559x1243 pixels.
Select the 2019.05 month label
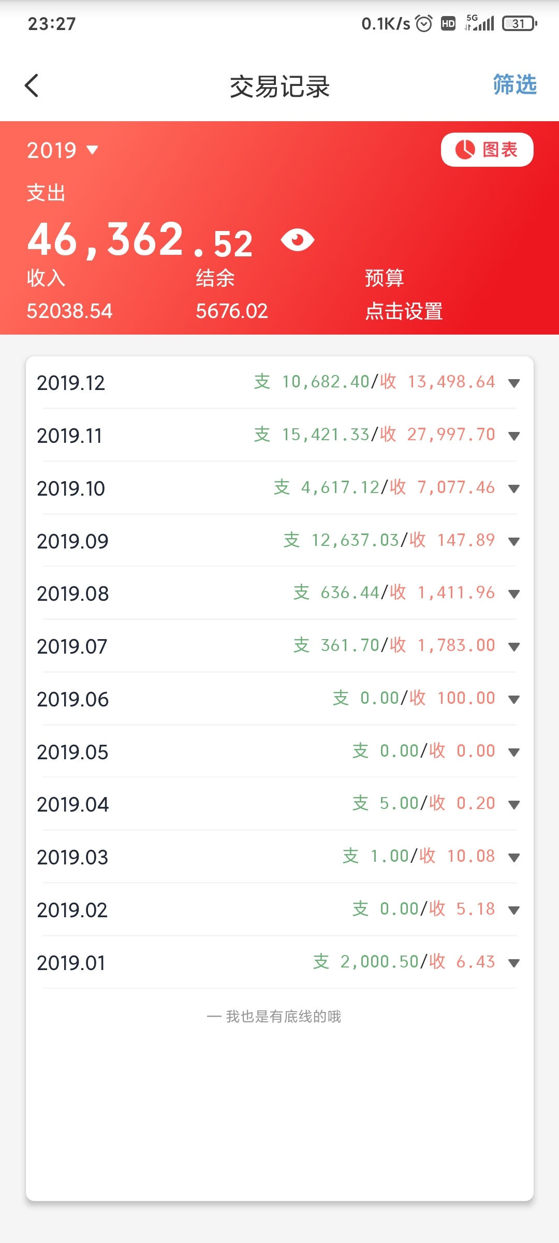click(72, 753)
